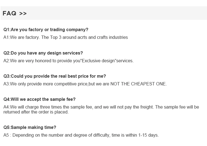Screen dimensions: 207x146
Task: Click the A1 answer about being a factory
Action: tap(65, 37)
